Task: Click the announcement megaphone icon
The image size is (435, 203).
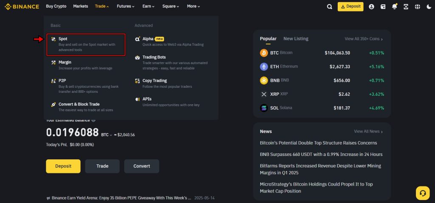Action: point(48,198)
